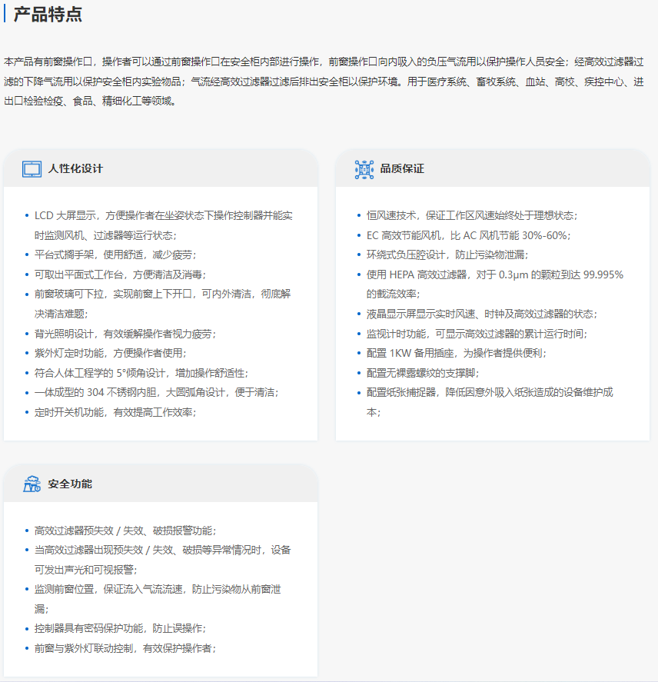Click the monitor icon beside 人性化设计
Screen dimensions: 658x682
[x=32, y=169]
